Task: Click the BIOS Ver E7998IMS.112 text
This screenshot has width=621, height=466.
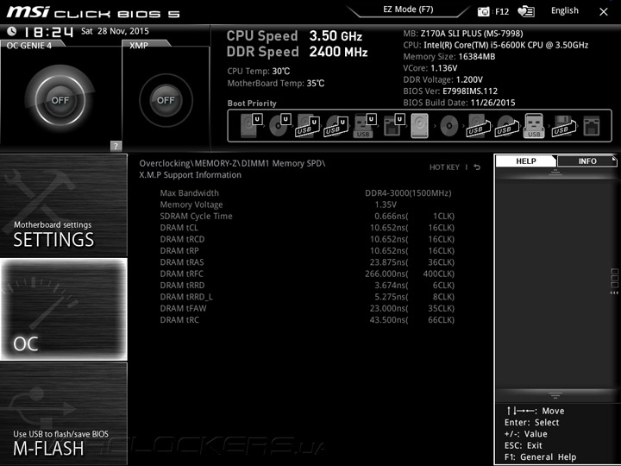Action: tap(450, 91)
